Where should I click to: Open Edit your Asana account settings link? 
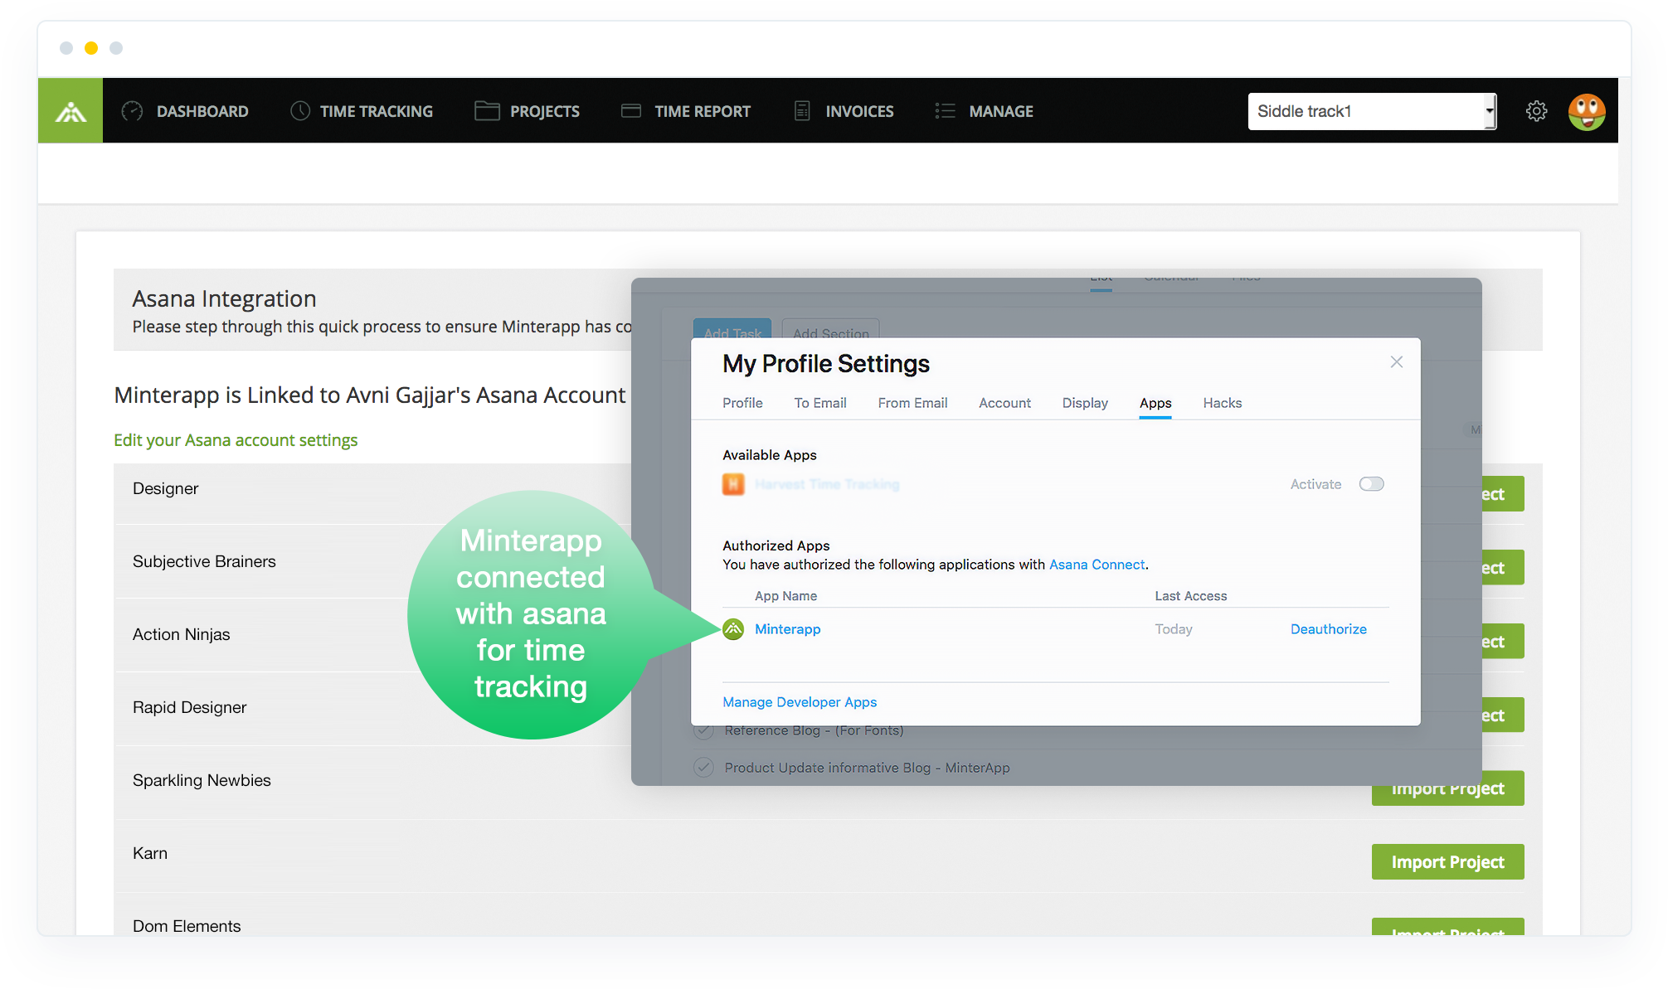click(236, 440)
